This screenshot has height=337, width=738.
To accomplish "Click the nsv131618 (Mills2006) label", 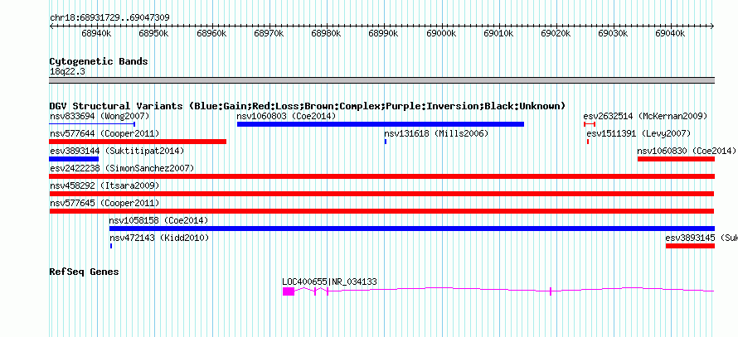I will [436, 133].
